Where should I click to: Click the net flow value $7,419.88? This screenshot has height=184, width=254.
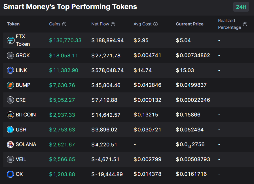pyautogui.click(x=104, y=100)
